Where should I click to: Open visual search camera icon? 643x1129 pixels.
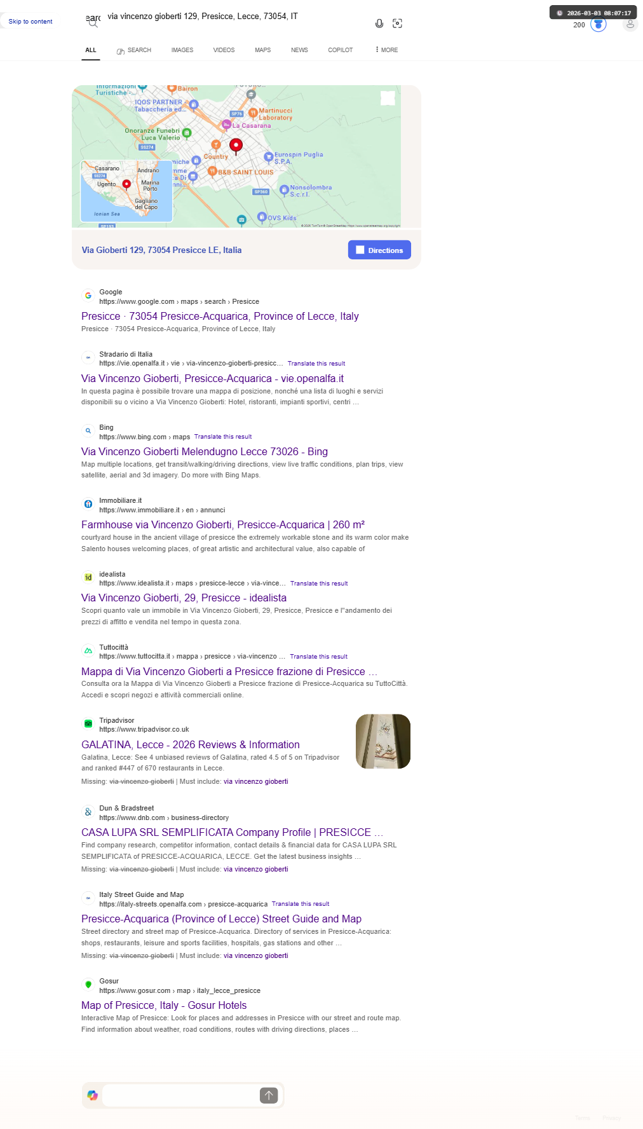point(398,24)
